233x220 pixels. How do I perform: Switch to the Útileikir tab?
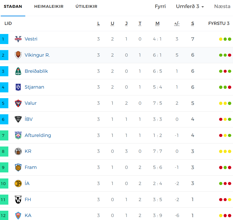pyautogui.click(x=86, y=6)
